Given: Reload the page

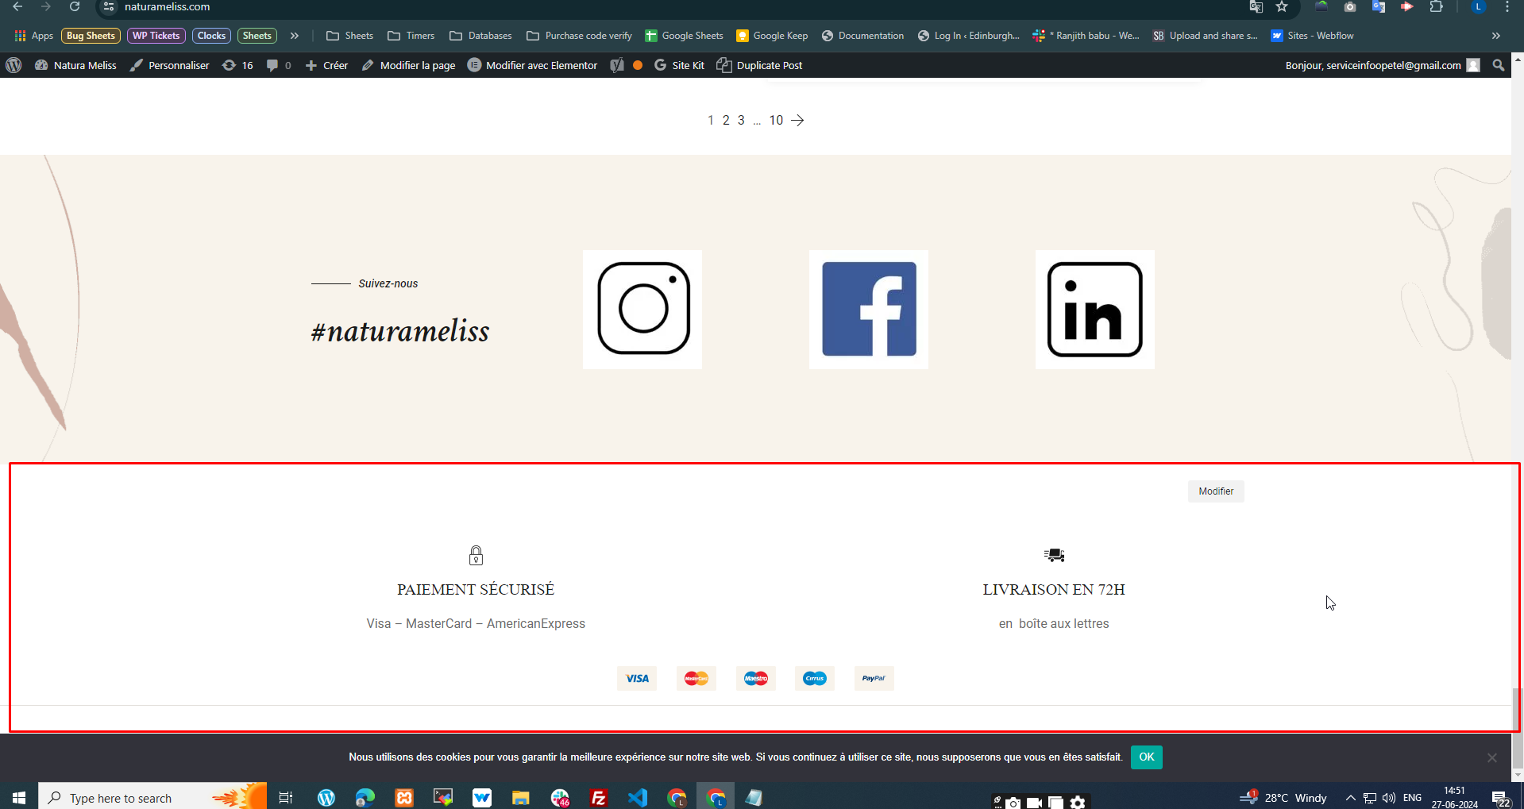Looking at the screenshot, I should tap(75, 6).
